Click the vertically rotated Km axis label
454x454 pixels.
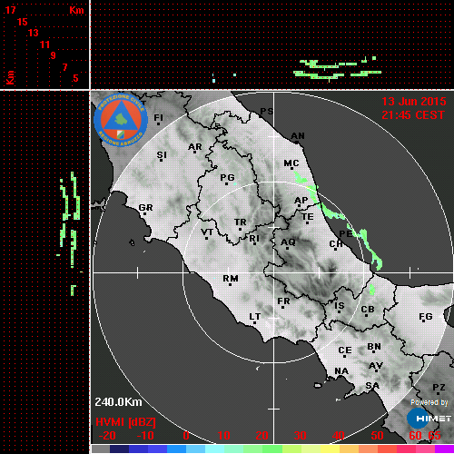point(10,77)
